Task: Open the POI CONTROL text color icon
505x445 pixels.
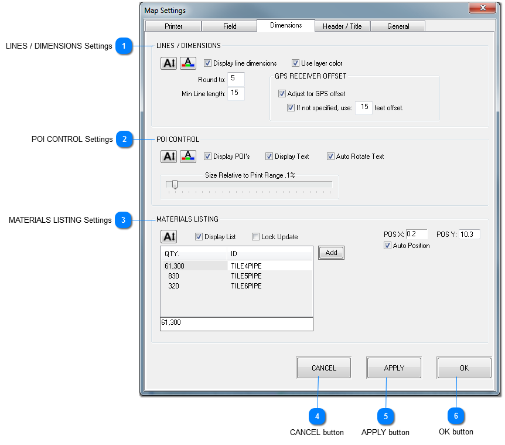Action: point(187,156)
